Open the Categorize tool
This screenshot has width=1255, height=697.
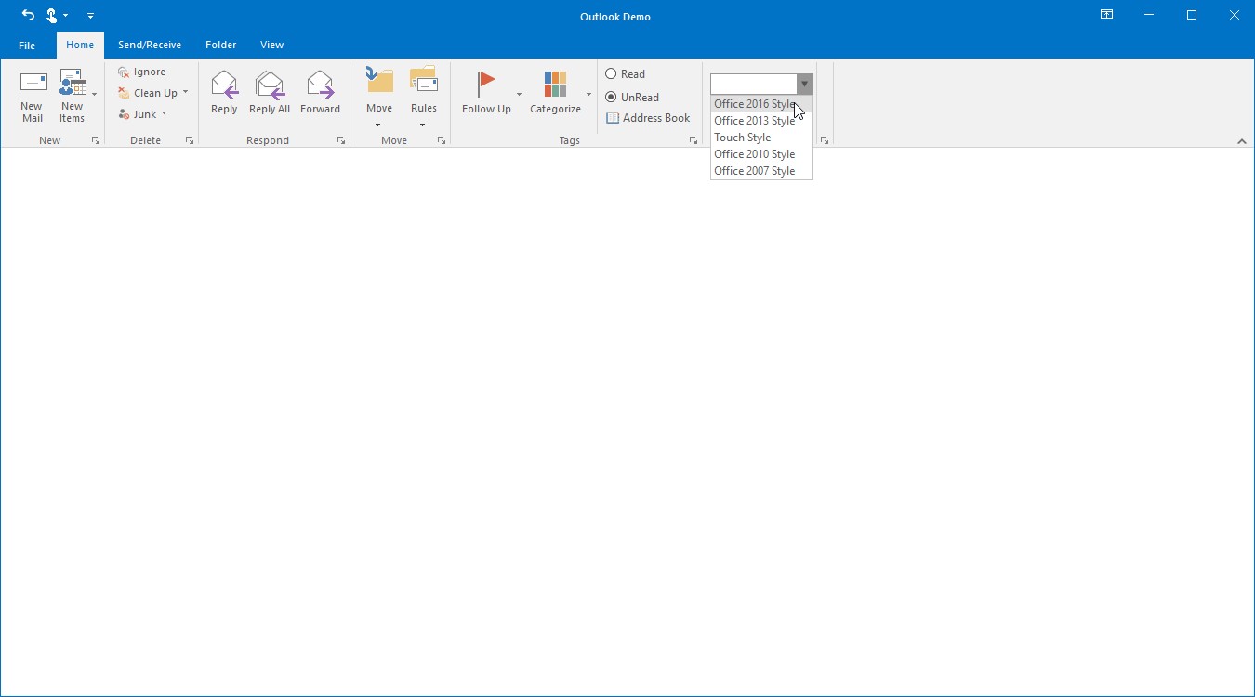[x=555, y=85]
